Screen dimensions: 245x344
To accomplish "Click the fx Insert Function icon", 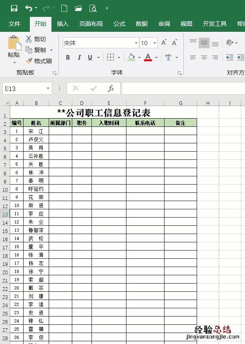I will coord(111,88).
